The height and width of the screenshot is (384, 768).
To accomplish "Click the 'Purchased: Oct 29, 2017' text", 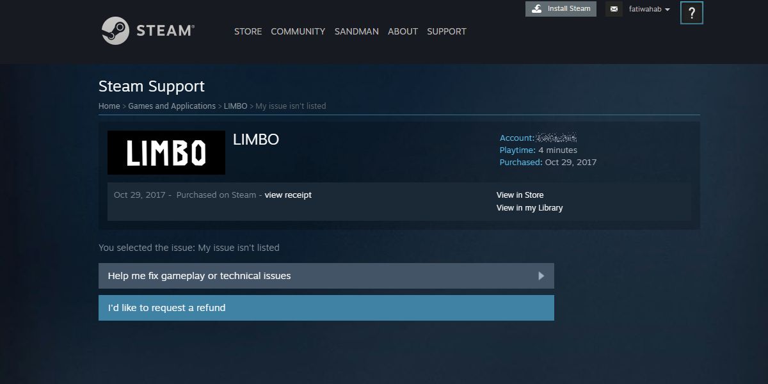I will [548, 163].
